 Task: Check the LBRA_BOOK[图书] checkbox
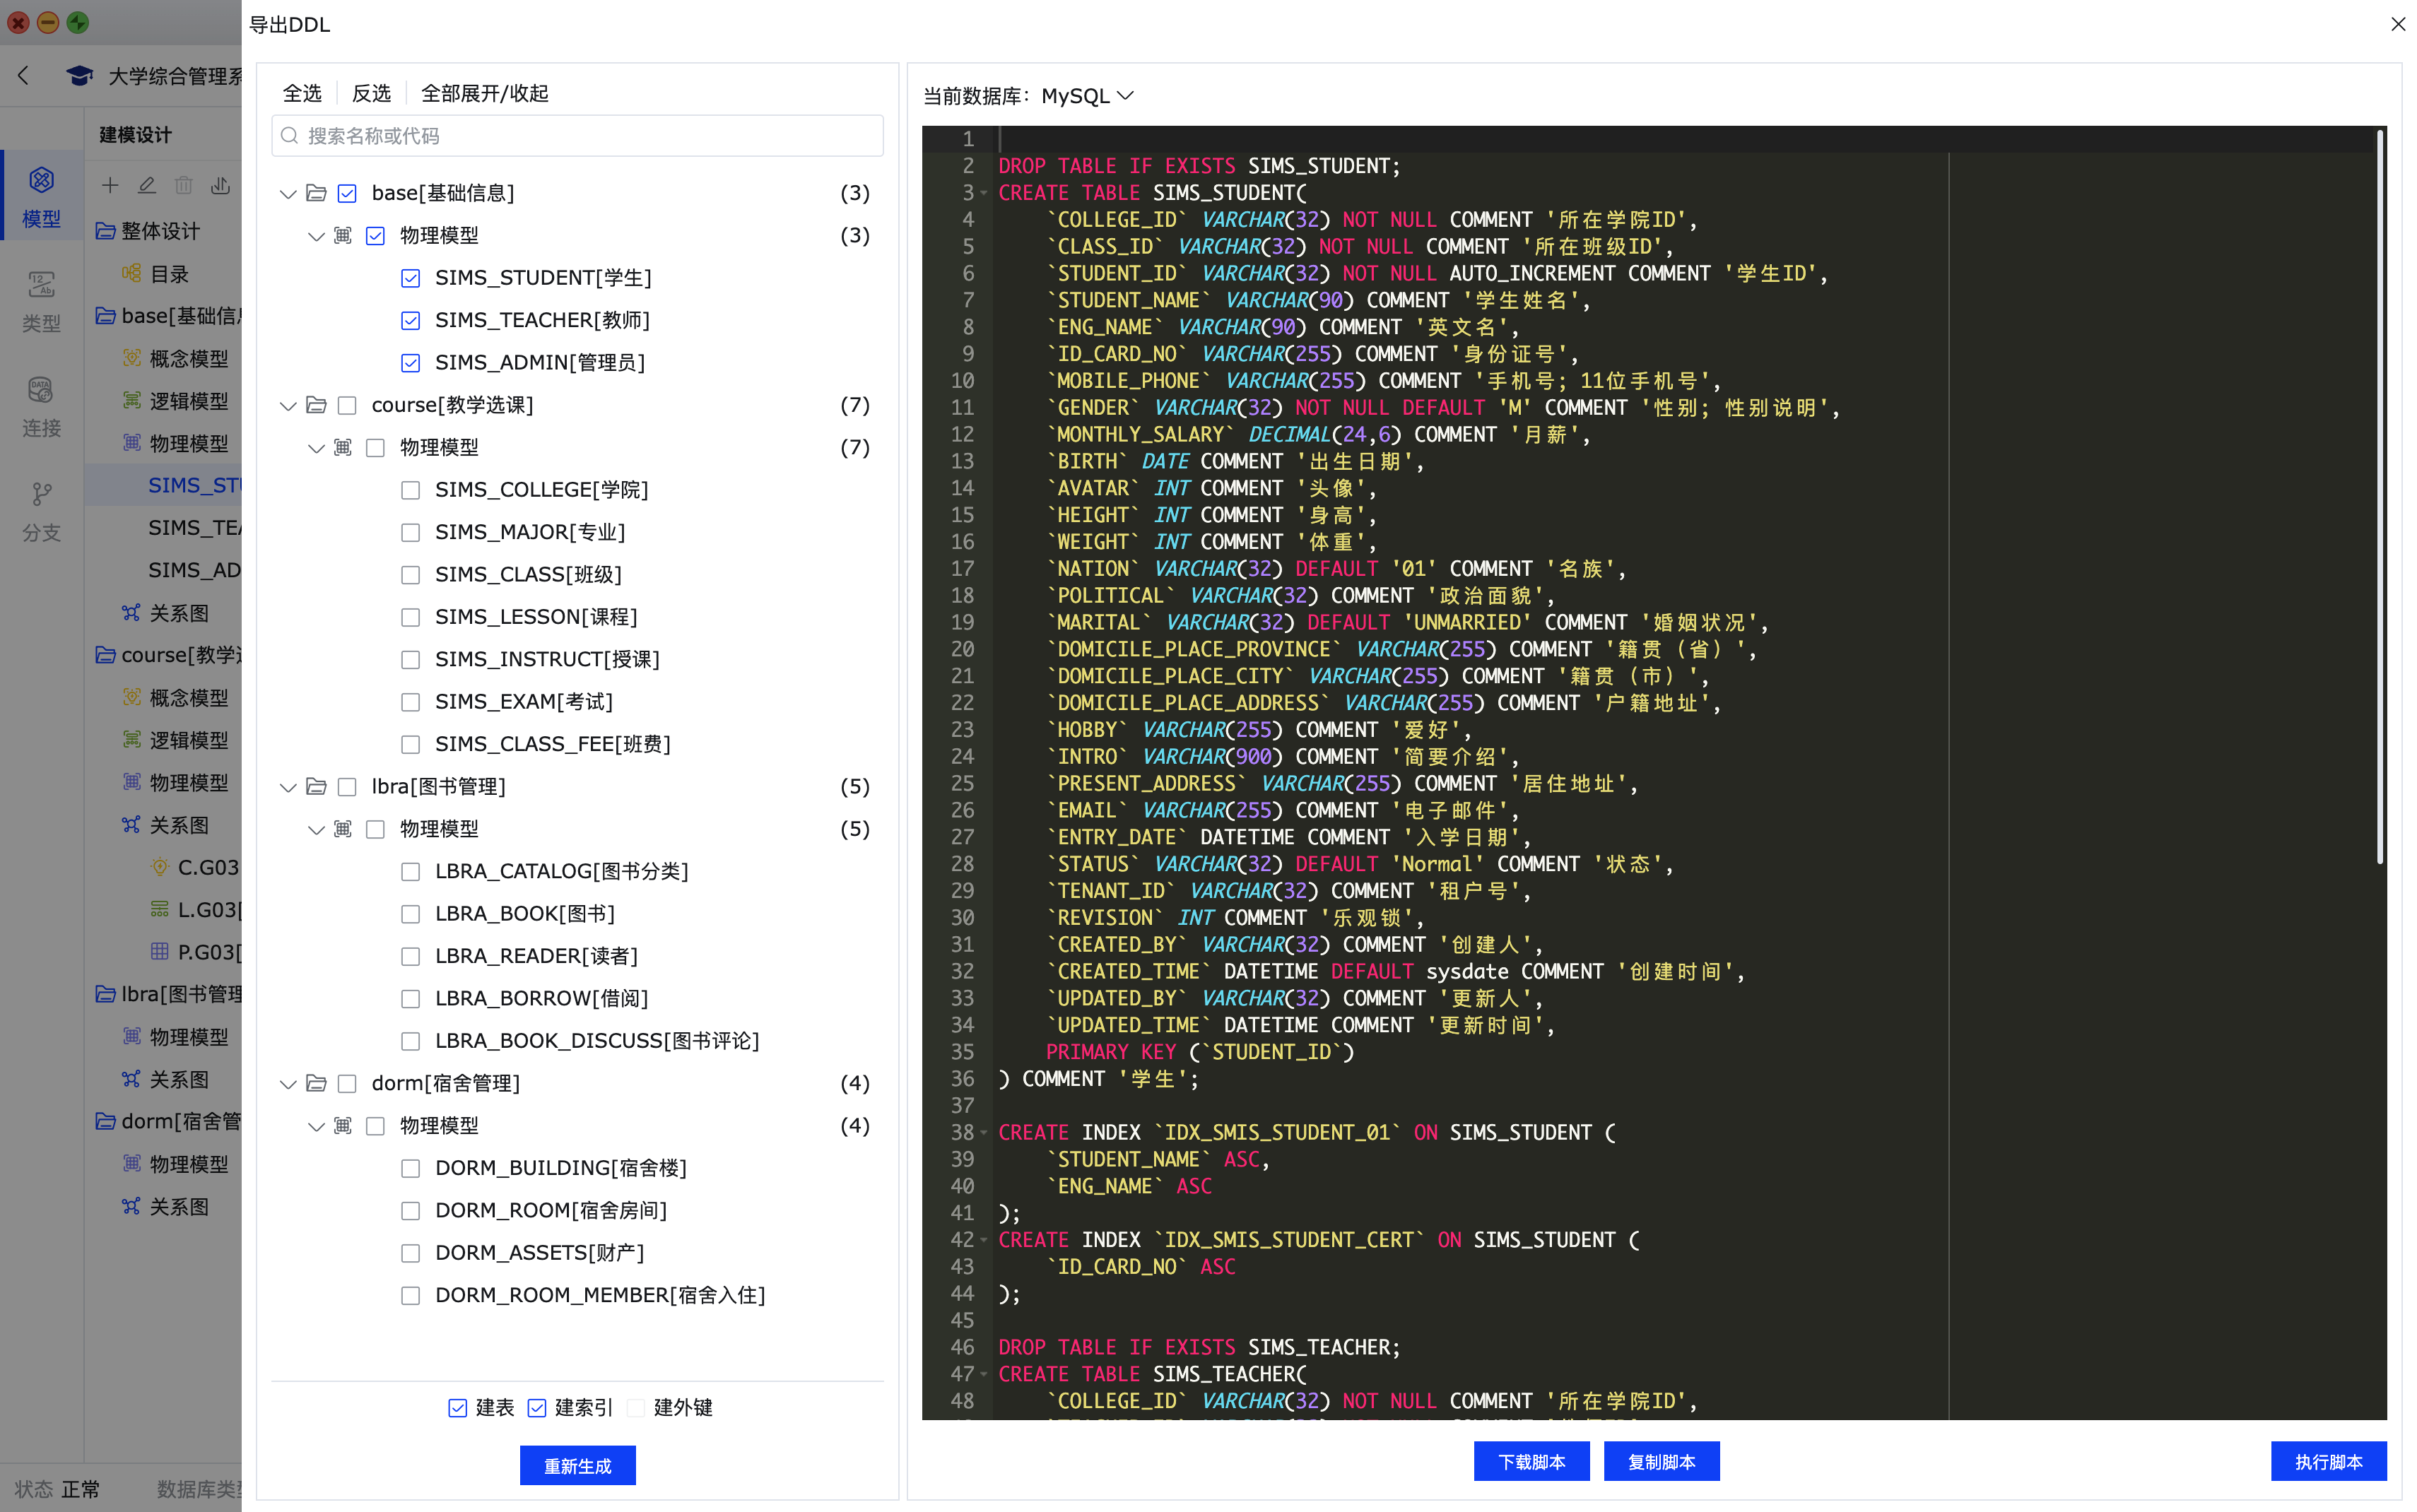[x=410, y=914]
